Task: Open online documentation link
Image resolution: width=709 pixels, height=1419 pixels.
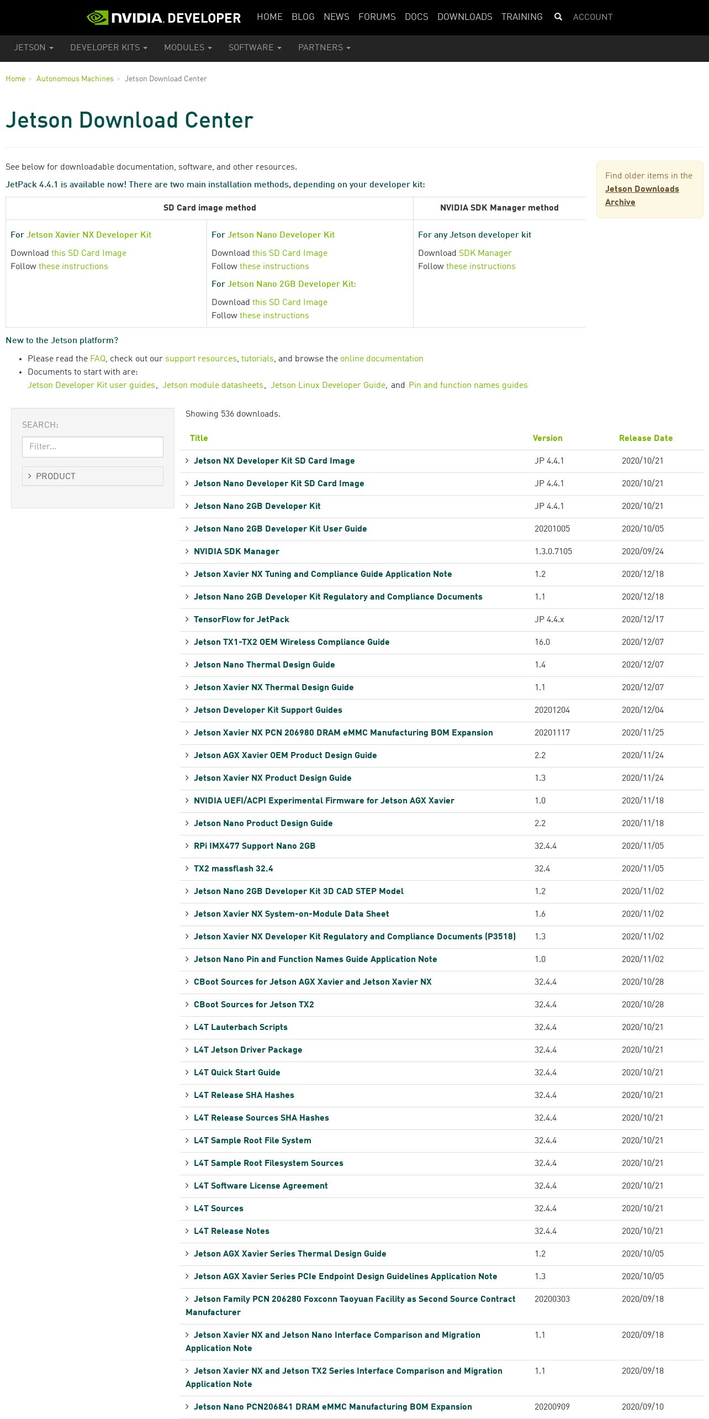Action: pyautogui.click(x=382, y=359)
